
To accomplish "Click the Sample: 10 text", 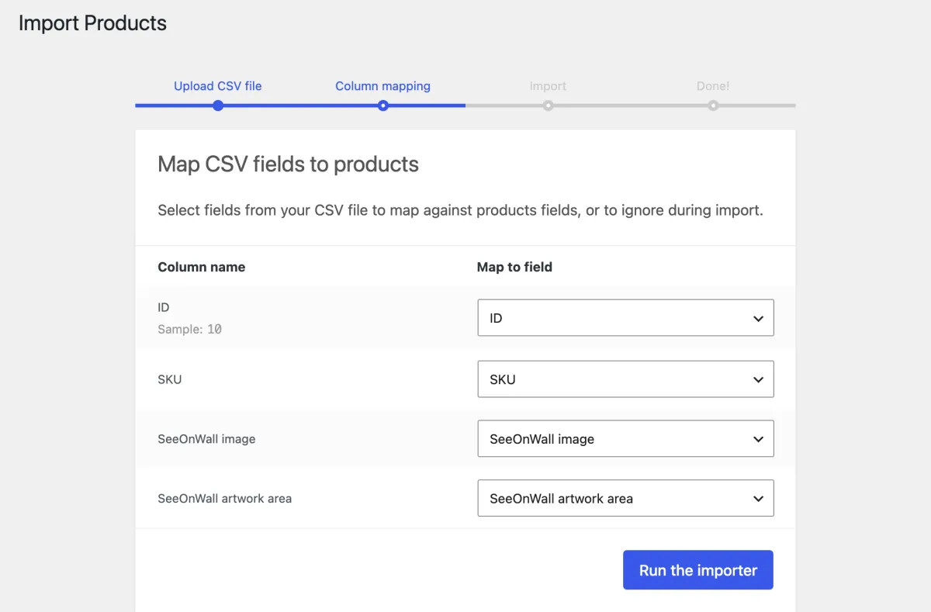I will tap(190, 329).
